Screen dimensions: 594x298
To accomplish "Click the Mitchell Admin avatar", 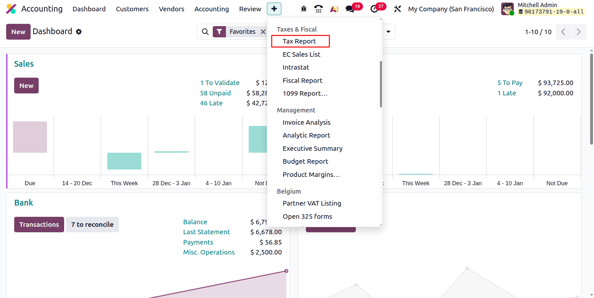I will tap(507, 9).
